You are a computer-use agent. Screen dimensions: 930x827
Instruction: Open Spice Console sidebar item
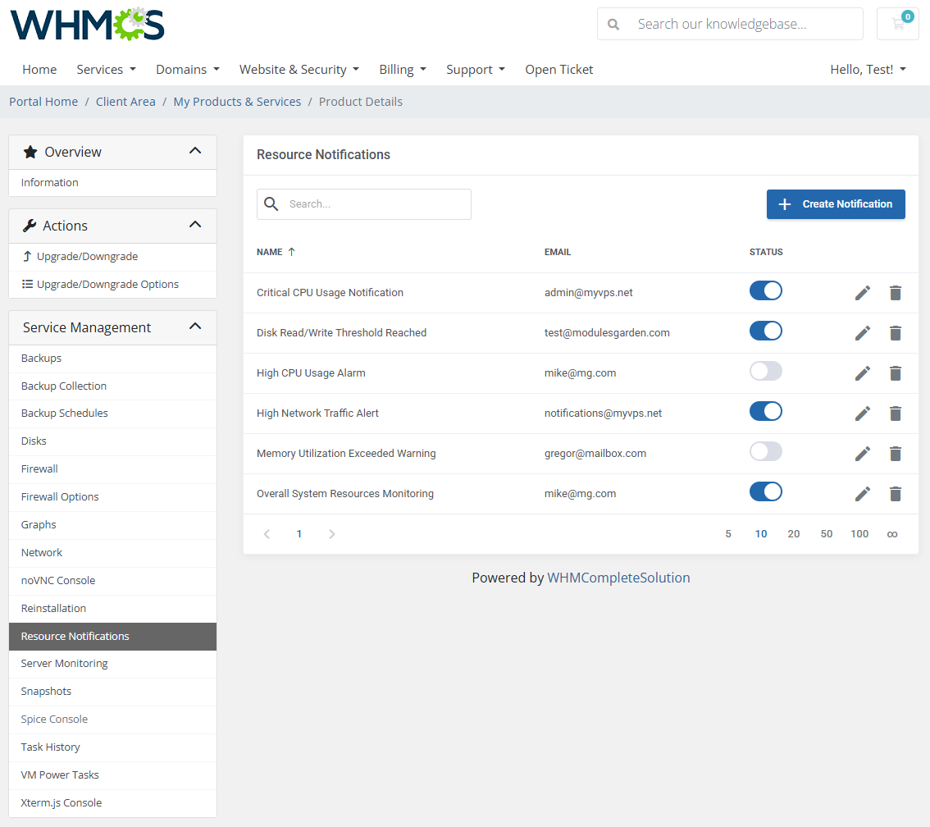[112, 720]
